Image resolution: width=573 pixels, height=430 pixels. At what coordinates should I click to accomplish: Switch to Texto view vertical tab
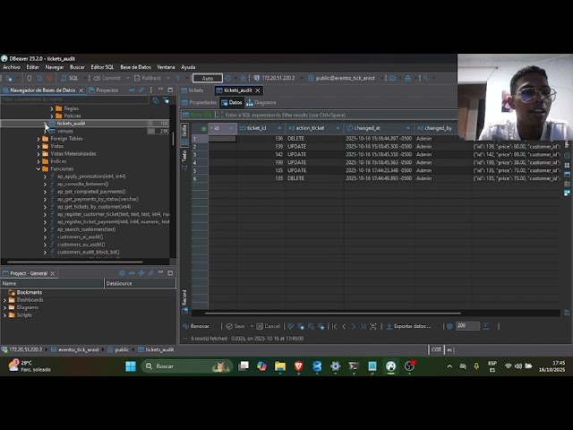tap(184, 159)
